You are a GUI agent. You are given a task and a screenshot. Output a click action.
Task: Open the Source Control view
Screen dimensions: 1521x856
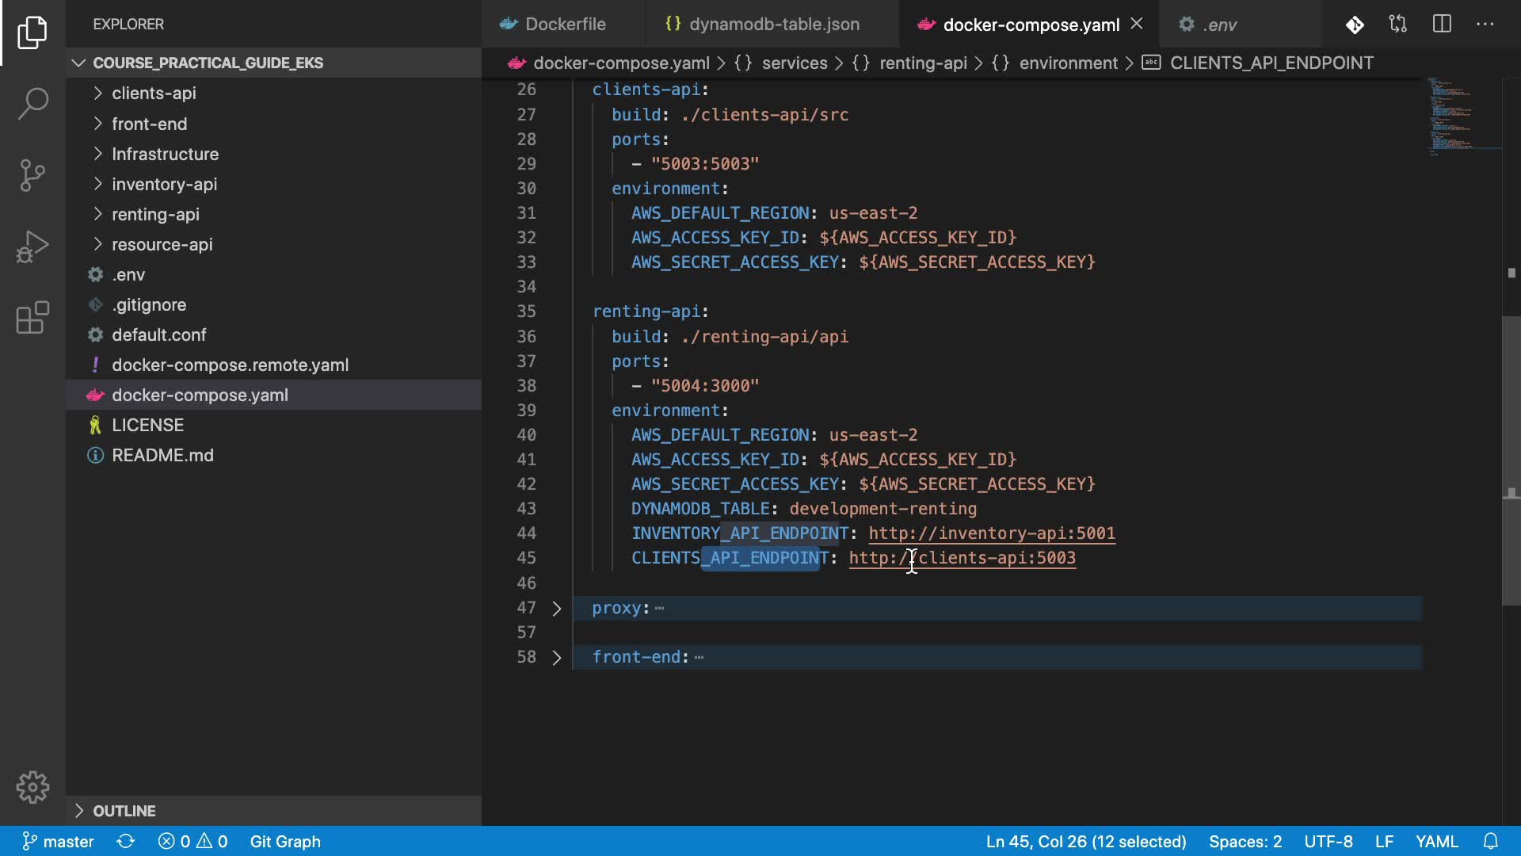pos(32,175)
